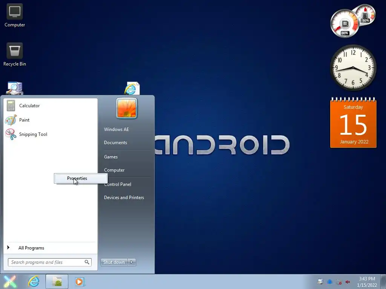Click the taskbar clock showing 3:43 PM
This screenshot has height=289, width=386.
[367, 282]
